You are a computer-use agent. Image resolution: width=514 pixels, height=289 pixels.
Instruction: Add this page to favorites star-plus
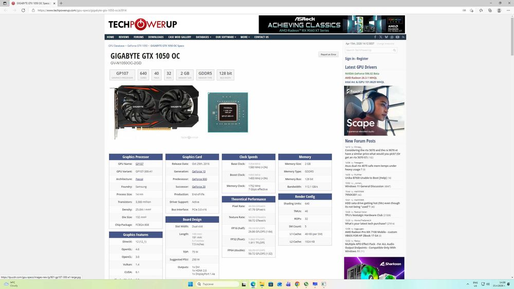tap(472, 10)
